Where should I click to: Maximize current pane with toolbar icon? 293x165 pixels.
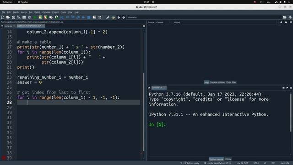94,17
